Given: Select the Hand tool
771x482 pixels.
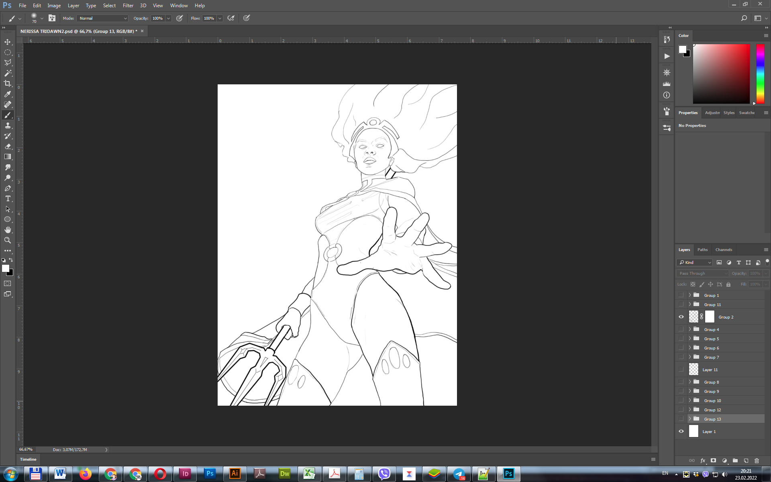Looking at the screenshot, I should 8,230.
